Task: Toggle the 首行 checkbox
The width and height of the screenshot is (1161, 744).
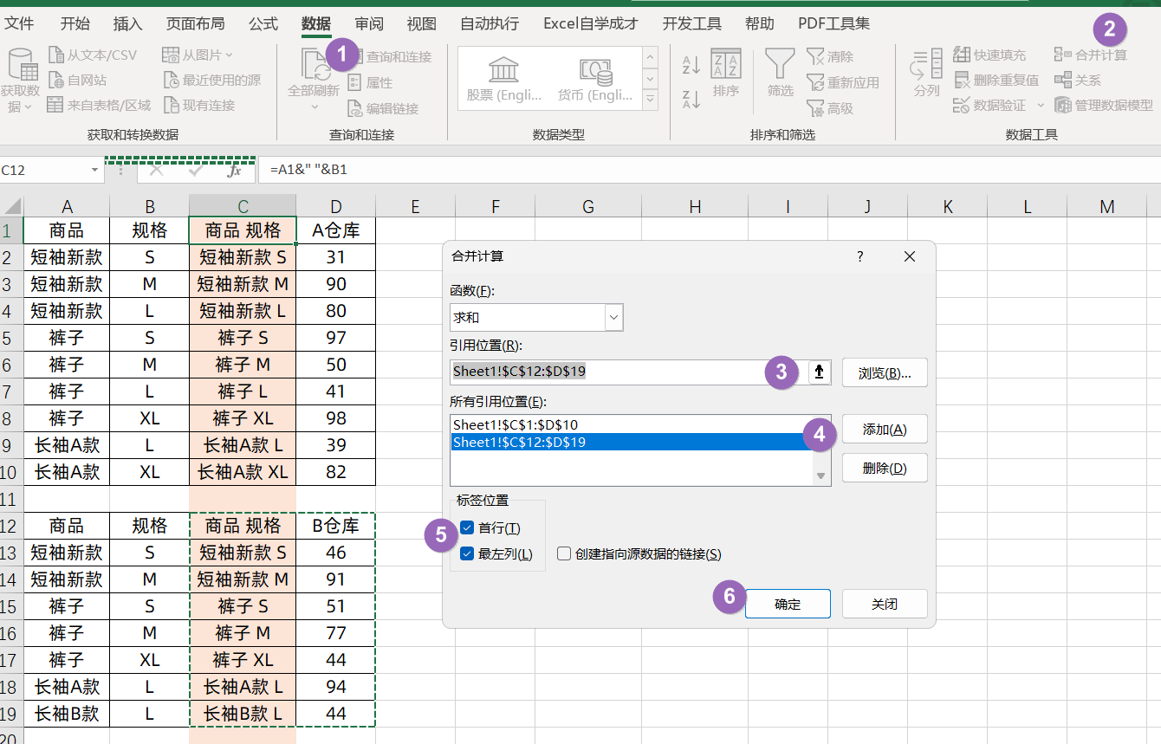Action: 468,527
